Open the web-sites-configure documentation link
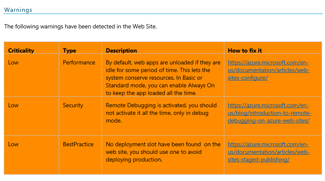325x181 pixels. (268, 70)
